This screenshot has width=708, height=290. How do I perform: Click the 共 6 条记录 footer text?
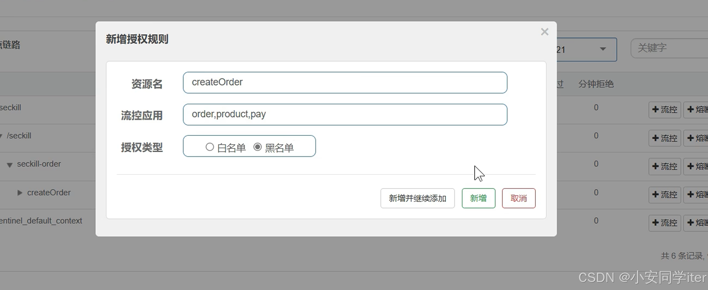click(682, 256)
